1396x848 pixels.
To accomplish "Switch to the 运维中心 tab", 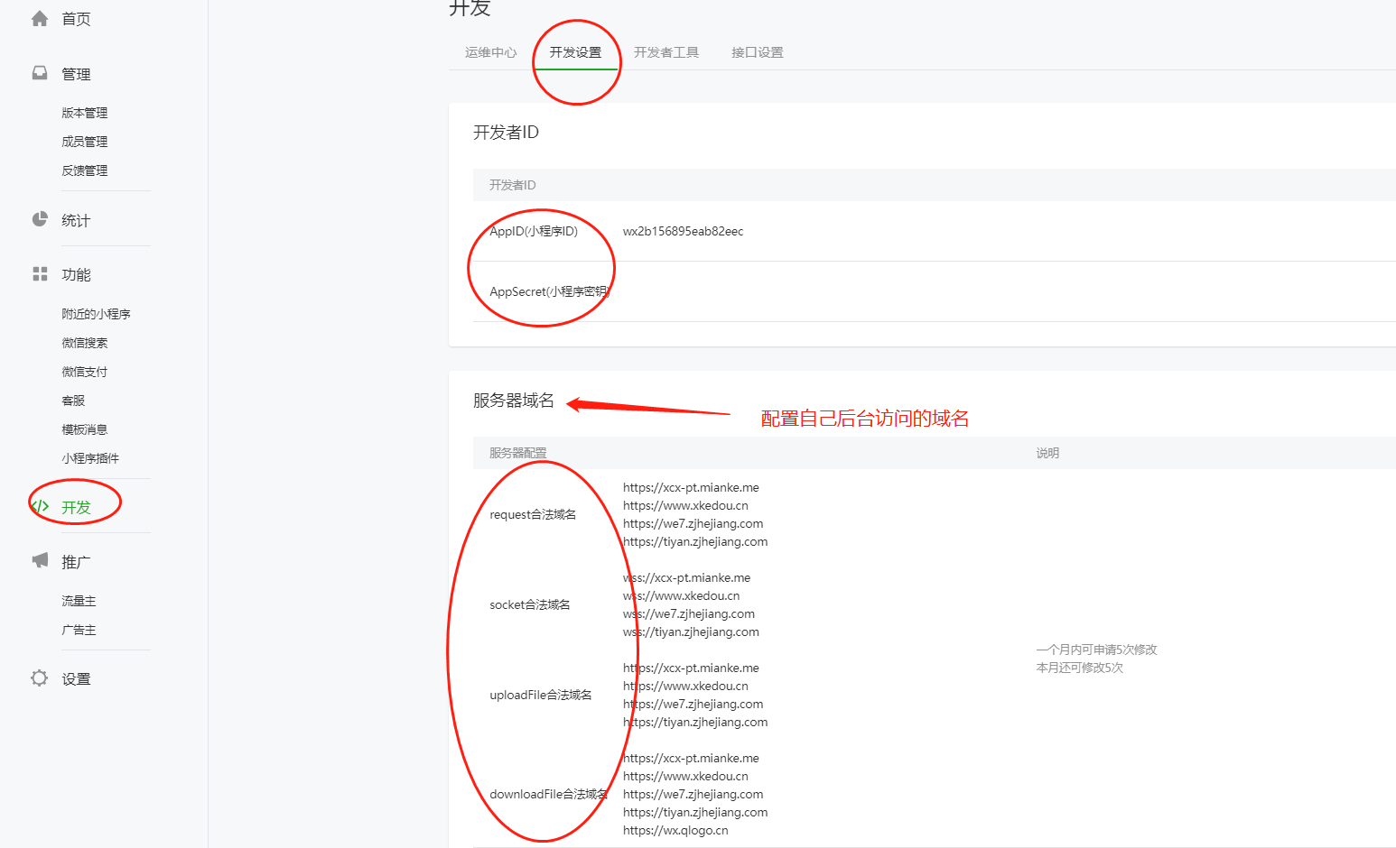I will (489, 52).
